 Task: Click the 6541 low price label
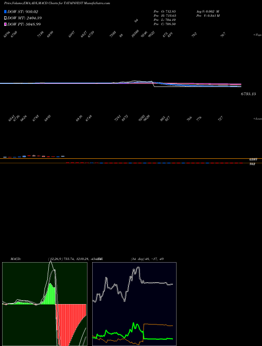tap(12, 118)
